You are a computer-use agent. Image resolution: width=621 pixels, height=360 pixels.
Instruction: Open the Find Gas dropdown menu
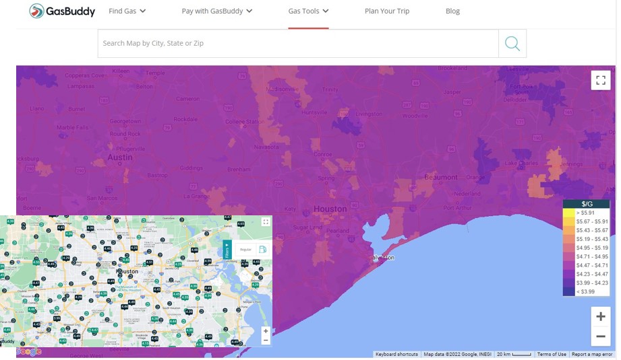[x=127, y=11]
